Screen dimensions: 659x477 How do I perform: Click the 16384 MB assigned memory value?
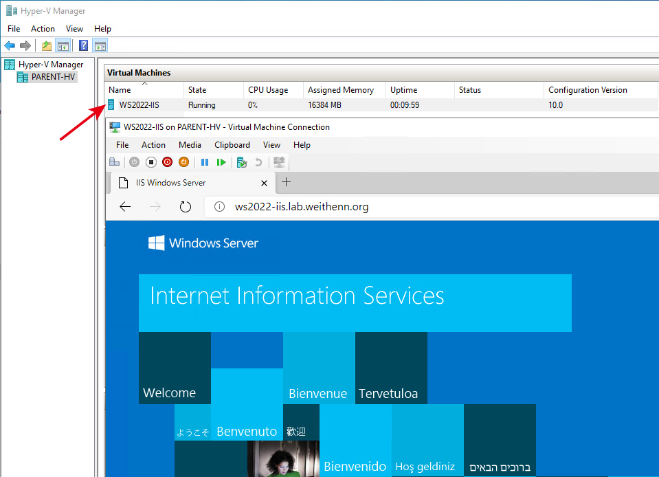click(324, 105)
